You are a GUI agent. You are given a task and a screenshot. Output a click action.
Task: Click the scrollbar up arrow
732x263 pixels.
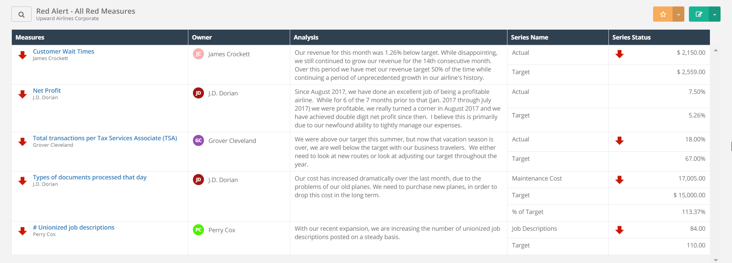click(x=716, y=50)
